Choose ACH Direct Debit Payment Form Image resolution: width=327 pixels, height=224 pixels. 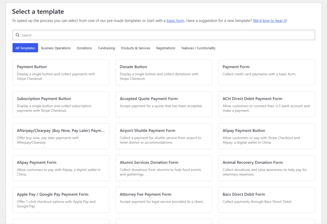coord(267,104)
